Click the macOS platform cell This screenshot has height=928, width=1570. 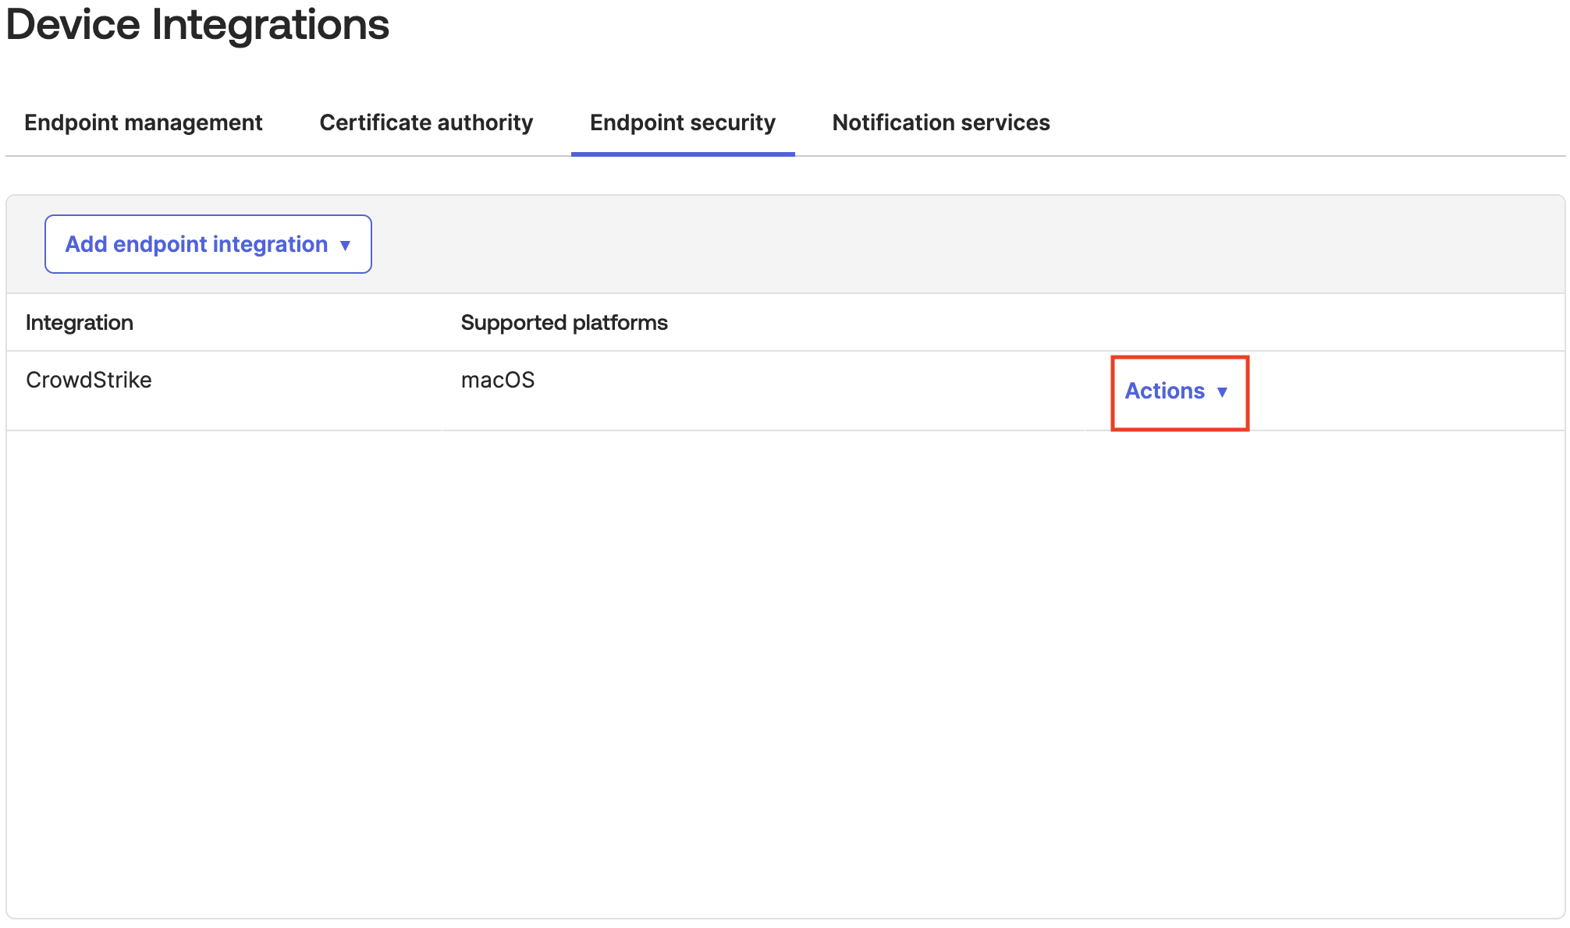tap(498, 380)
